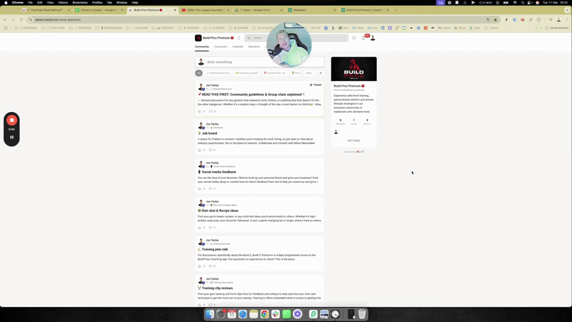The height and width of the screenshot is (322, 572).
Task: Stop the screen recording with red button
Action: click(x=12, y=120)
